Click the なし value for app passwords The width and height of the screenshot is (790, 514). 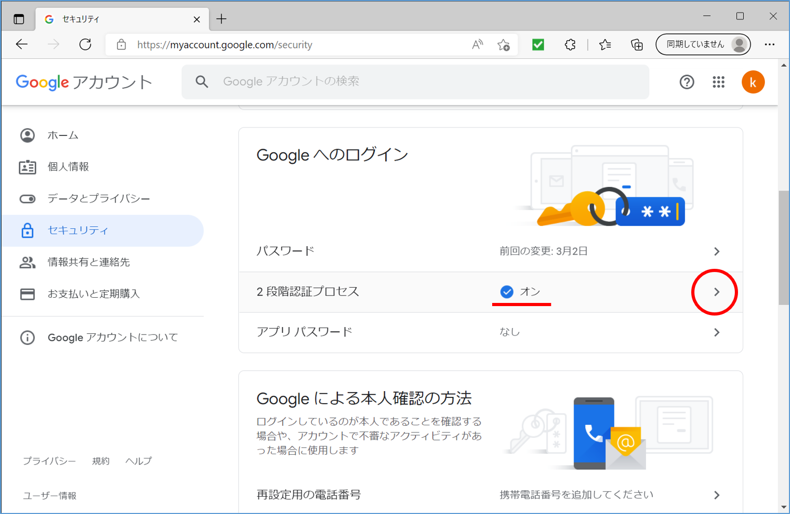(510, 332)
